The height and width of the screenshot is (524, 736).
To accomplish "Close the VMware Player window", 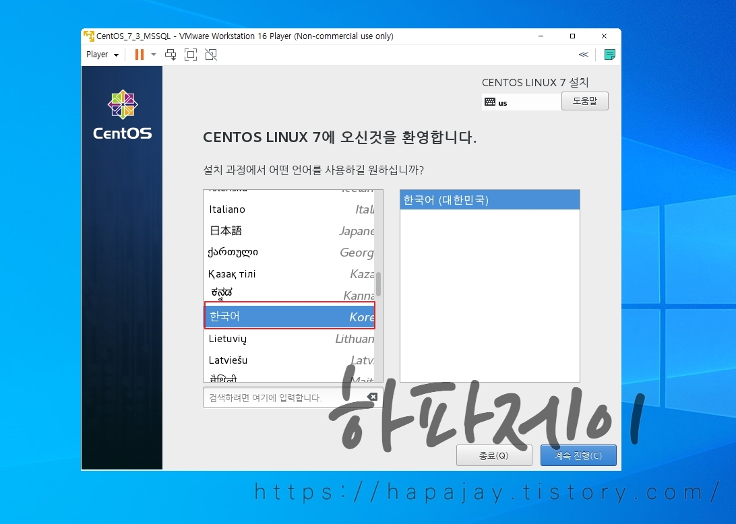I will click(x=604, y=36).
